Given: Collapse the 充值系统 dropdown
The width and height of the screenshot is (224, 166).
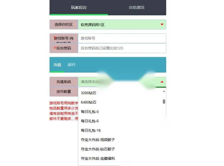Looking at the screenshot, I should pos(122,82).
